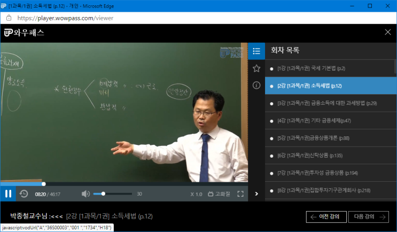The height and width of the screenshot is (232, 397).
Task: Select 6강 신탁상품 lecture
Action: click(331, 156)
